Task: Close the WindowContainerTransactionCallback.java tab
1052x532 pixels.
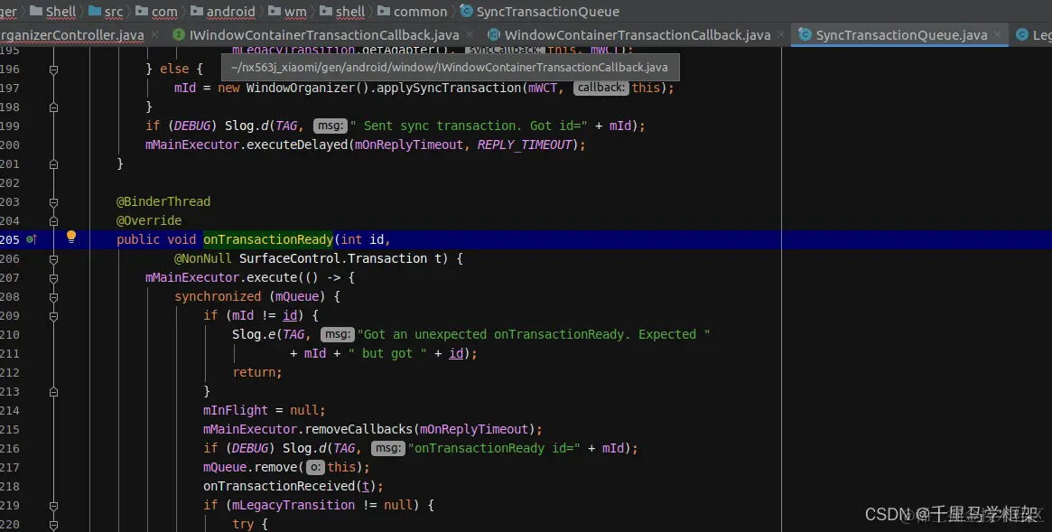Action: click(780, 33)
